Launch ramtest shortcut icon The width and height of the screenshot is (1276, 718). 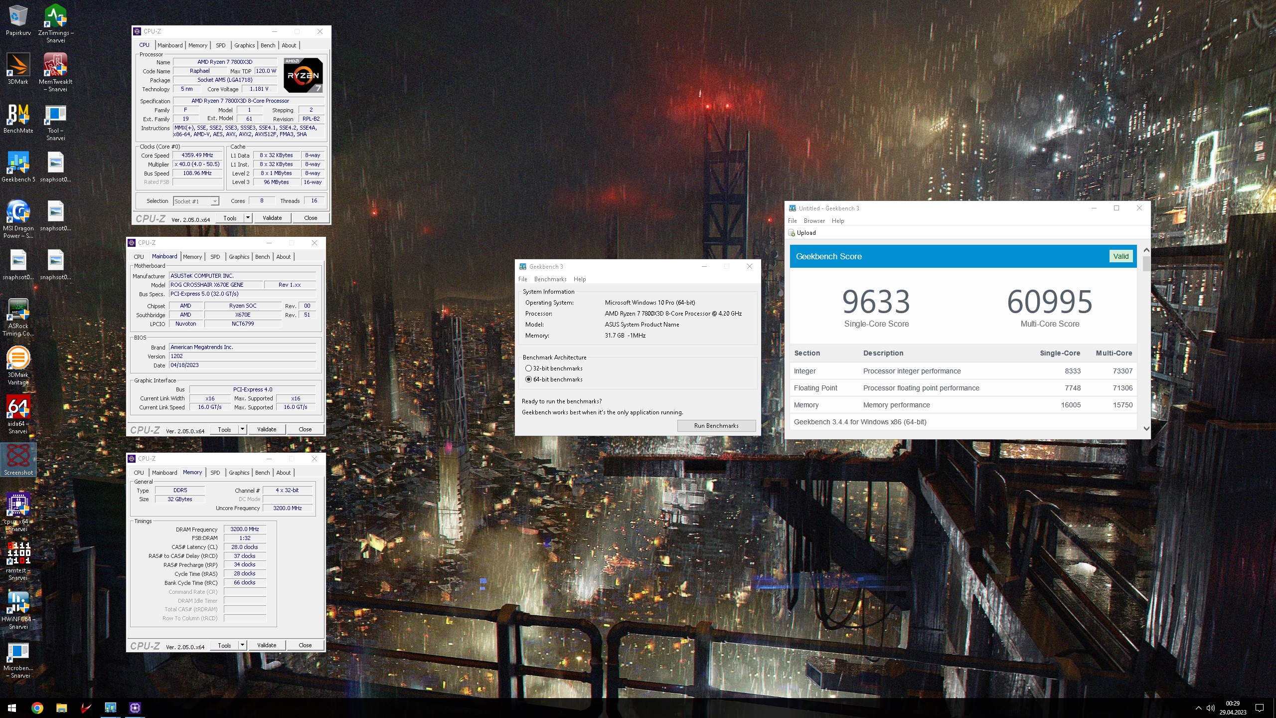coord(18,561)
